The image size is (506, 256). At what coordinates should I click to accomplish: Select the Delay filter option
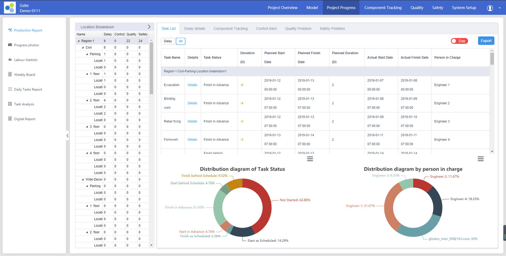[x=168, y=41]
